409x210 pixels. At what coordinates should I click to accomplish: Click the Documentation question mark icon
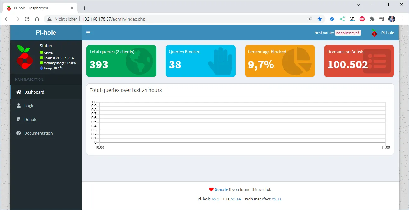tap(19, 133)
